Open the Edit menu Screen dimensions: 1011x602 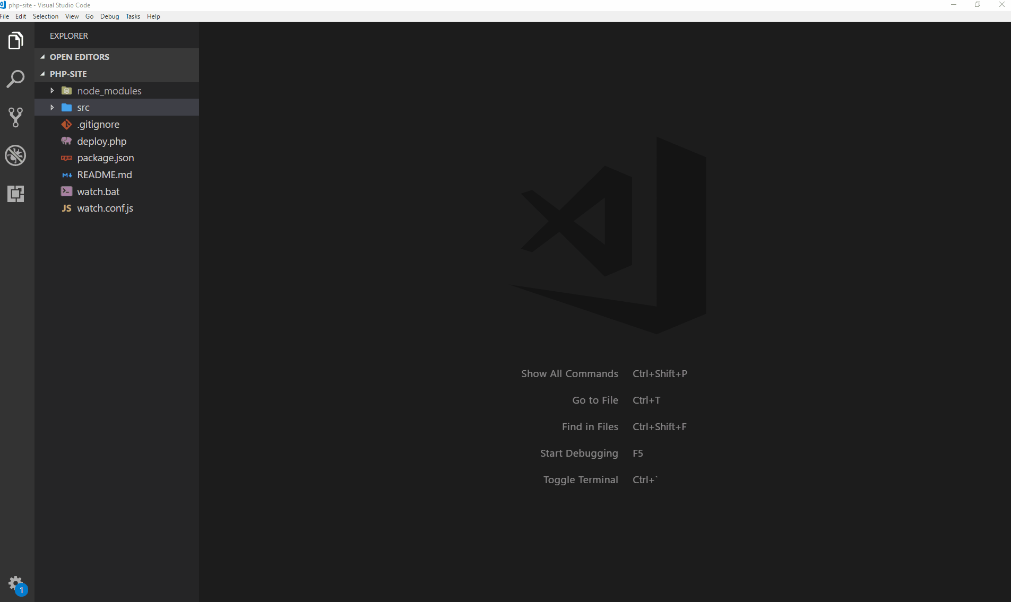pos(21,16)
